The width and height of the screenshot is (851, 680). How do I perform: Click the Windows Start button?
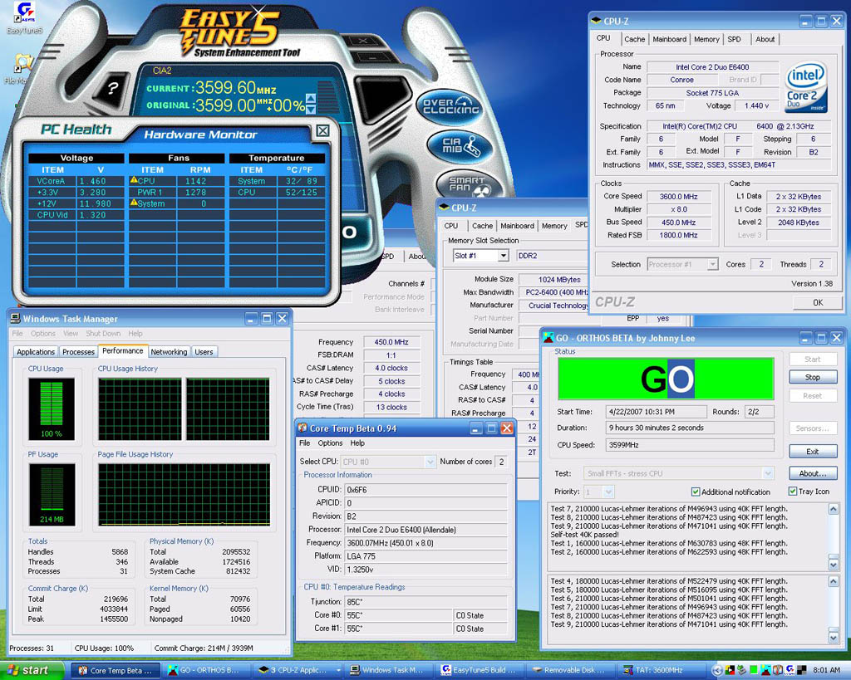27,670
